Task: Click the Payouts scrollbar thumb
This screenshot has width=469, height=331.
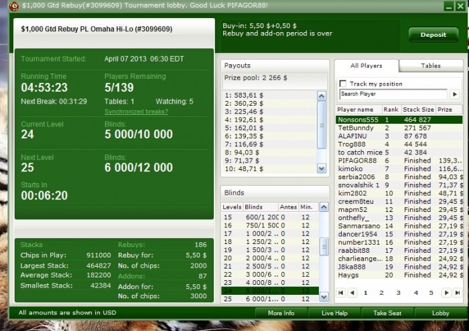Action: coord(322,125)
